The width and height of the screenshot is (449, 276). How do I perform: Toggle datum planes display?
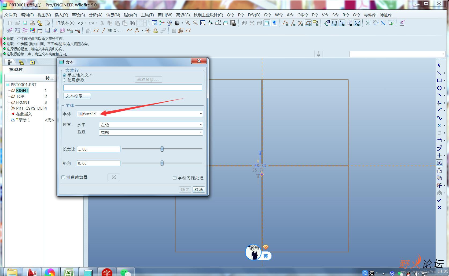[x=308, y=23]
